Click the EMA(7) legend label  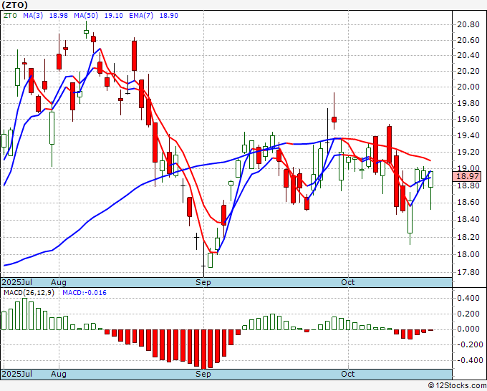coord(141,16)
